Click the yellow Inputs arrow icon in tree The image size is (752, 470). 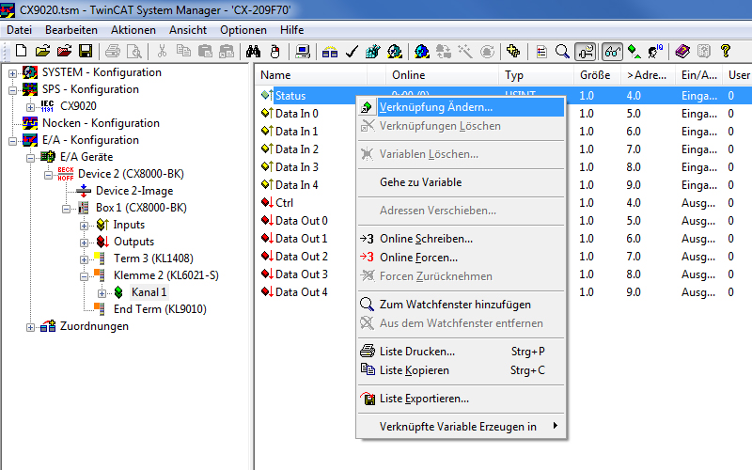coord(102,225)
